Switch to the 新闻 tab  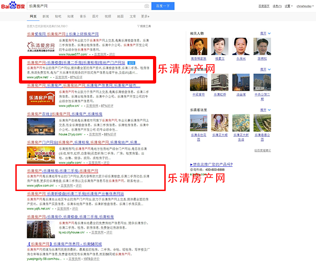pyautogui.click(x=46, y=16)
